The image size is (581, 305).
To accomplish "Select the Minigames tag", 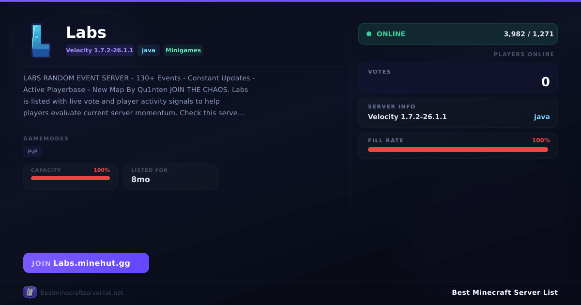I will pyautogui.click(x=183, y=50).
